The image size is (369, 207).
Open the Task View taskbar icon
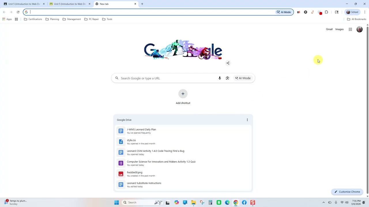tap(167, 202)
